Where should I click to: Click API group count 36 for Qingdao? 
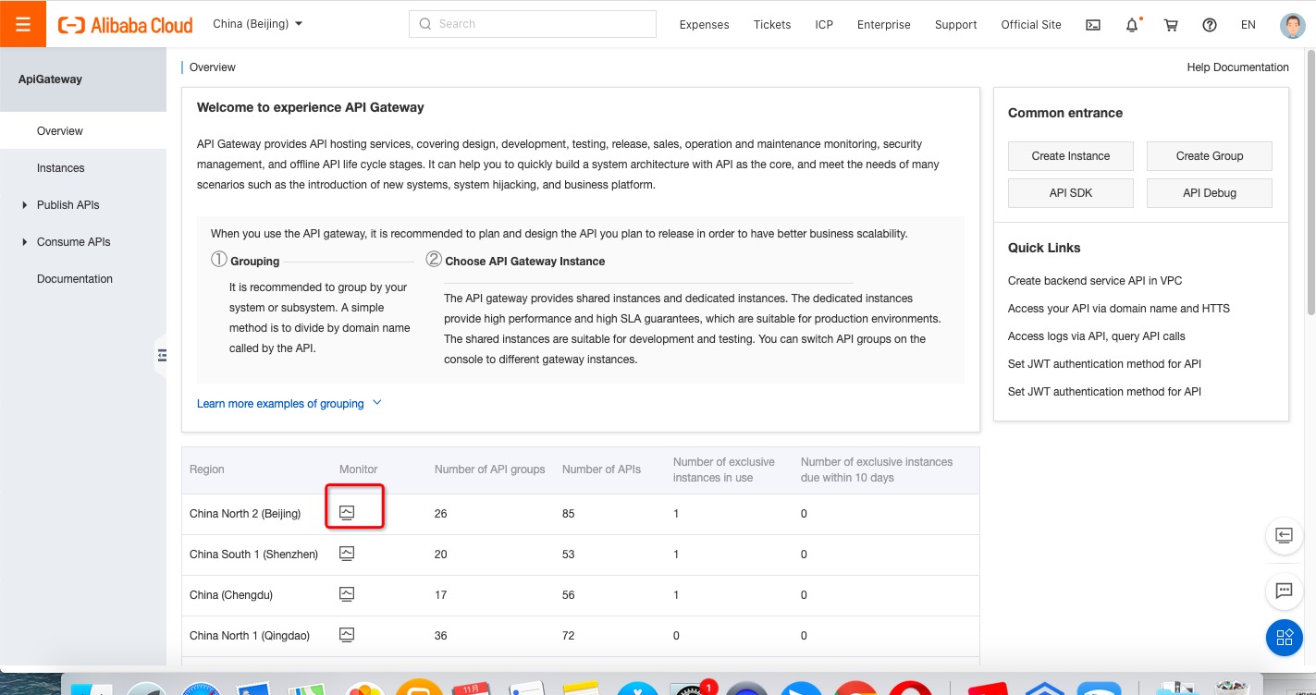coord(440,636)
